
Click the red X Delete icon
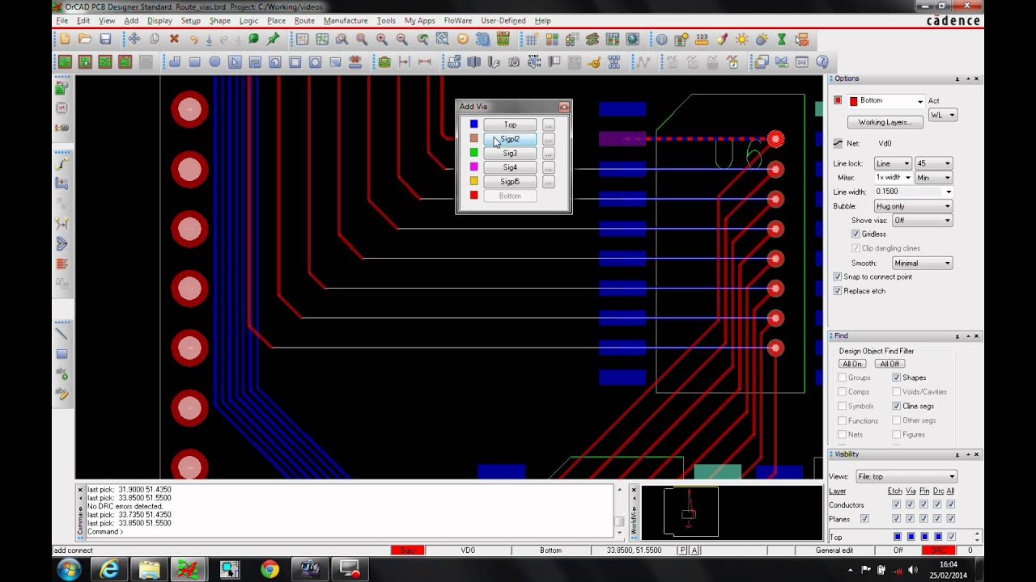tap(174, 39)
